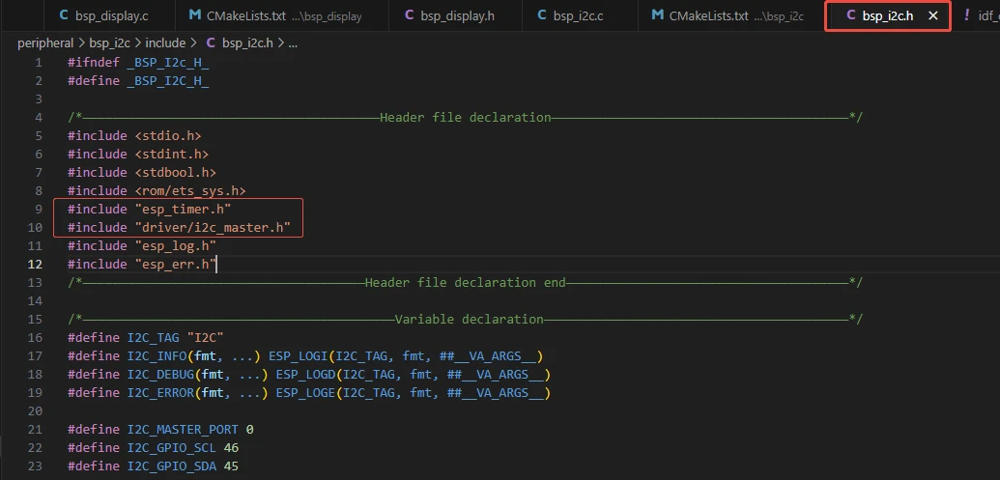This screenshot has height=480, width=1000.
Task: Click the C file icon on bsp_i2c.c tab
Action: point(540,15)
